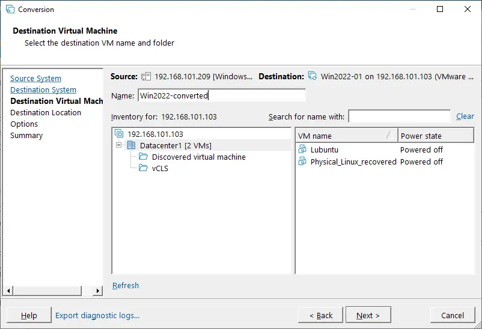
Task: Sort by the Power state column header
Action: pyautogui.click(x=436, y=136)
